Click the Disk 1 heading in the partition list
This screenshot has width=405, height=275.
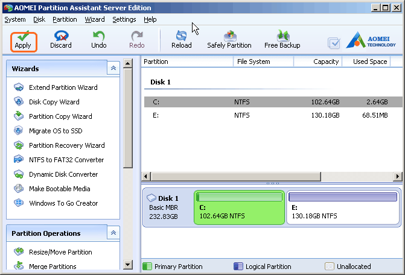(x=161, y=82)
